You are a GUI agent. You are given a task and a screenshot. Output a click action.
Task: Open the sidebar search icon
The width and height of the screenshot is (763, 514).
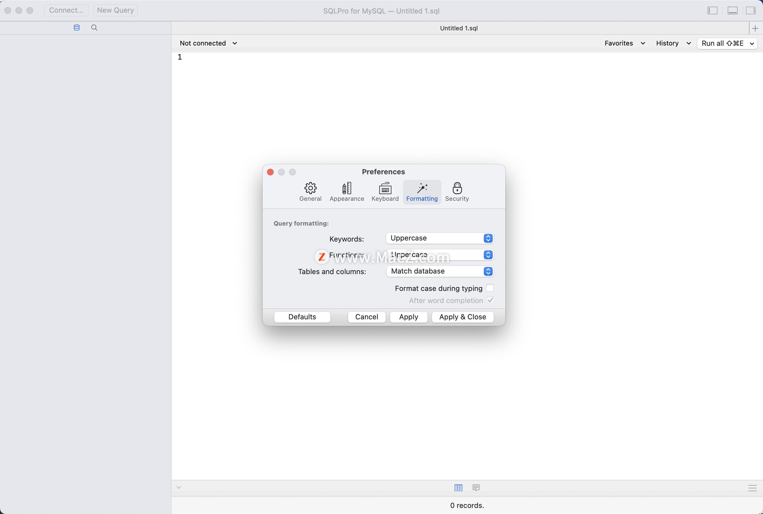[x=94, y=28]
